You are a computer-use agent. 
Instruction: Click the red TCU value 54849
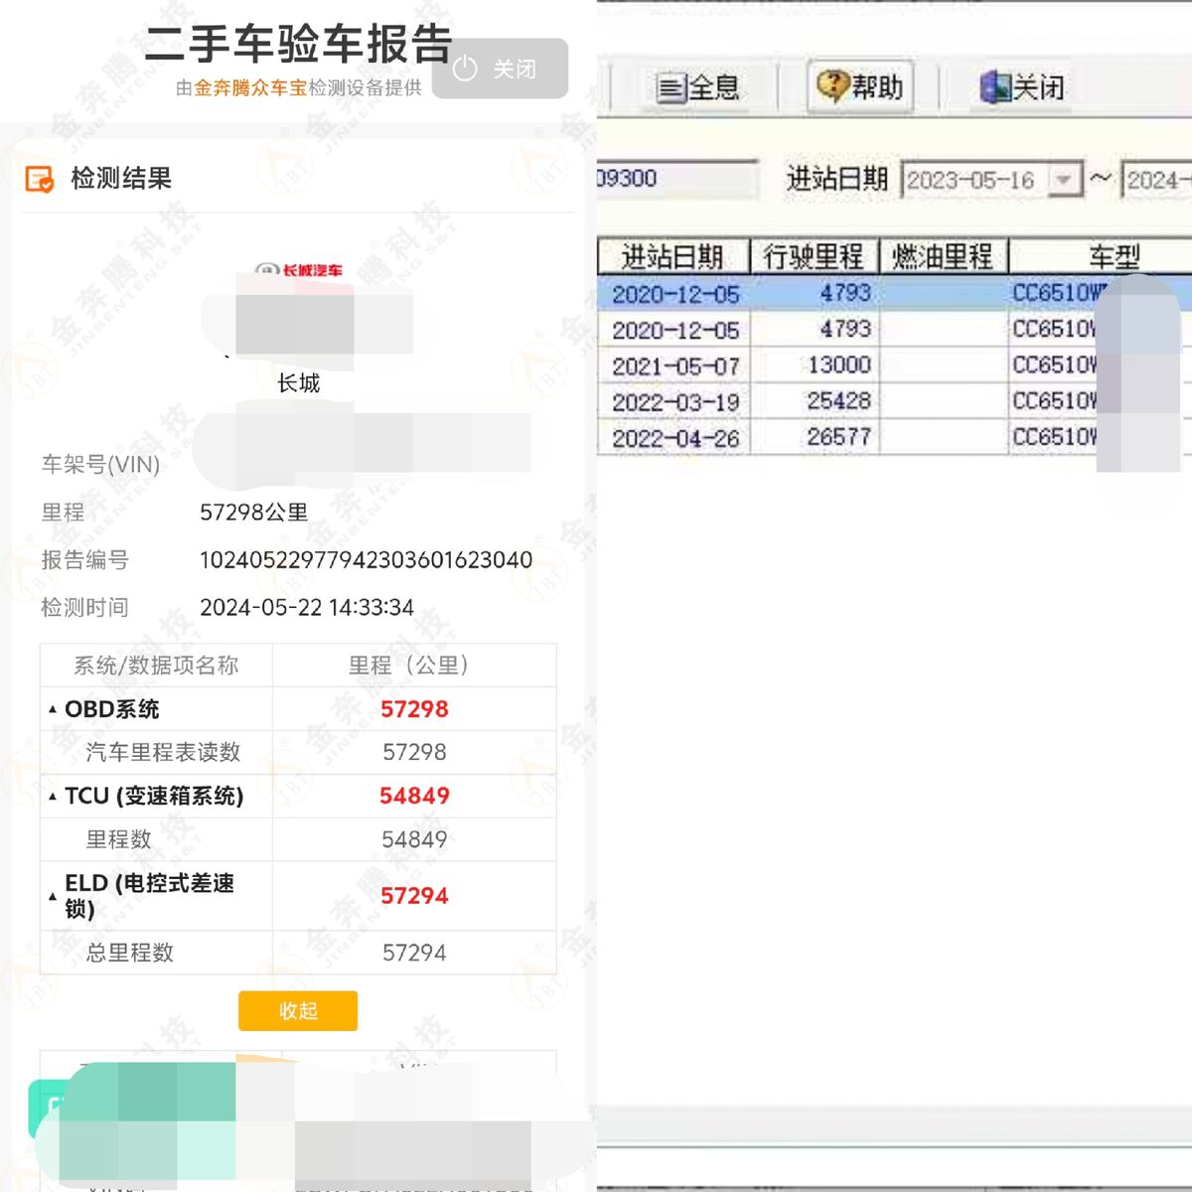[414, 797]
